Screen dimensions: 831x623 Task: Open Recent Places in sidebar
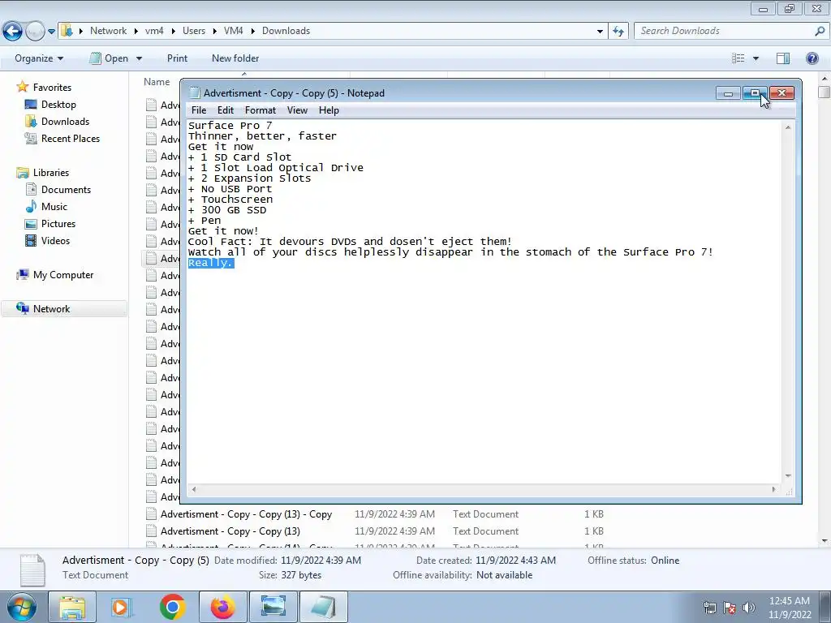point(70,138)
